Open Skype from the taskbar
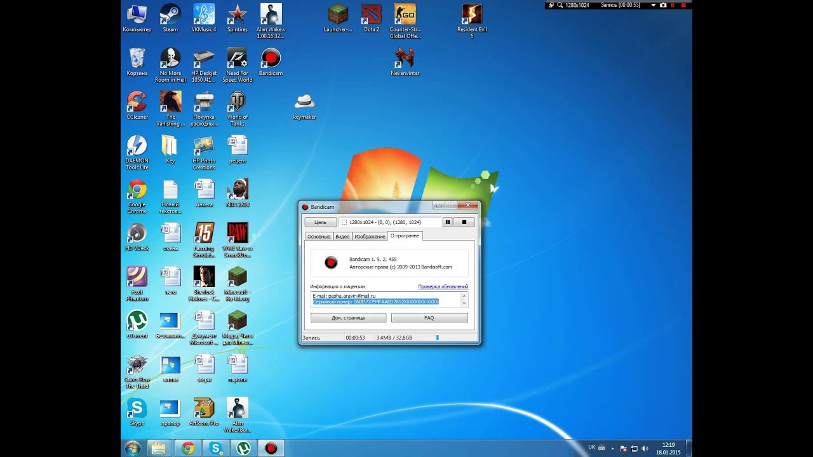 coord(216,448)
